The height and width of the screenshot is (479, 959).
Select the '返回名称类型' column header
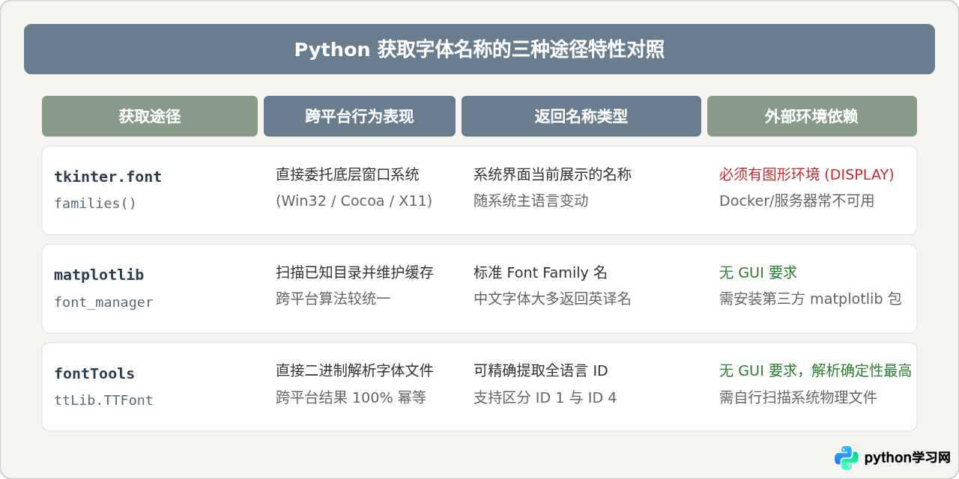(581, 116)
